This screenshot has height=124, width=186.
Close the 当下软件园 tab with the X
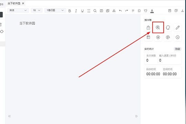pyautogui.click(x=23, y=3)
